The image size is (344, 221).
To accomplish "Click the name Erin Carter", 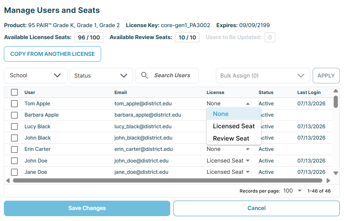I will click(x=37, y=149).
